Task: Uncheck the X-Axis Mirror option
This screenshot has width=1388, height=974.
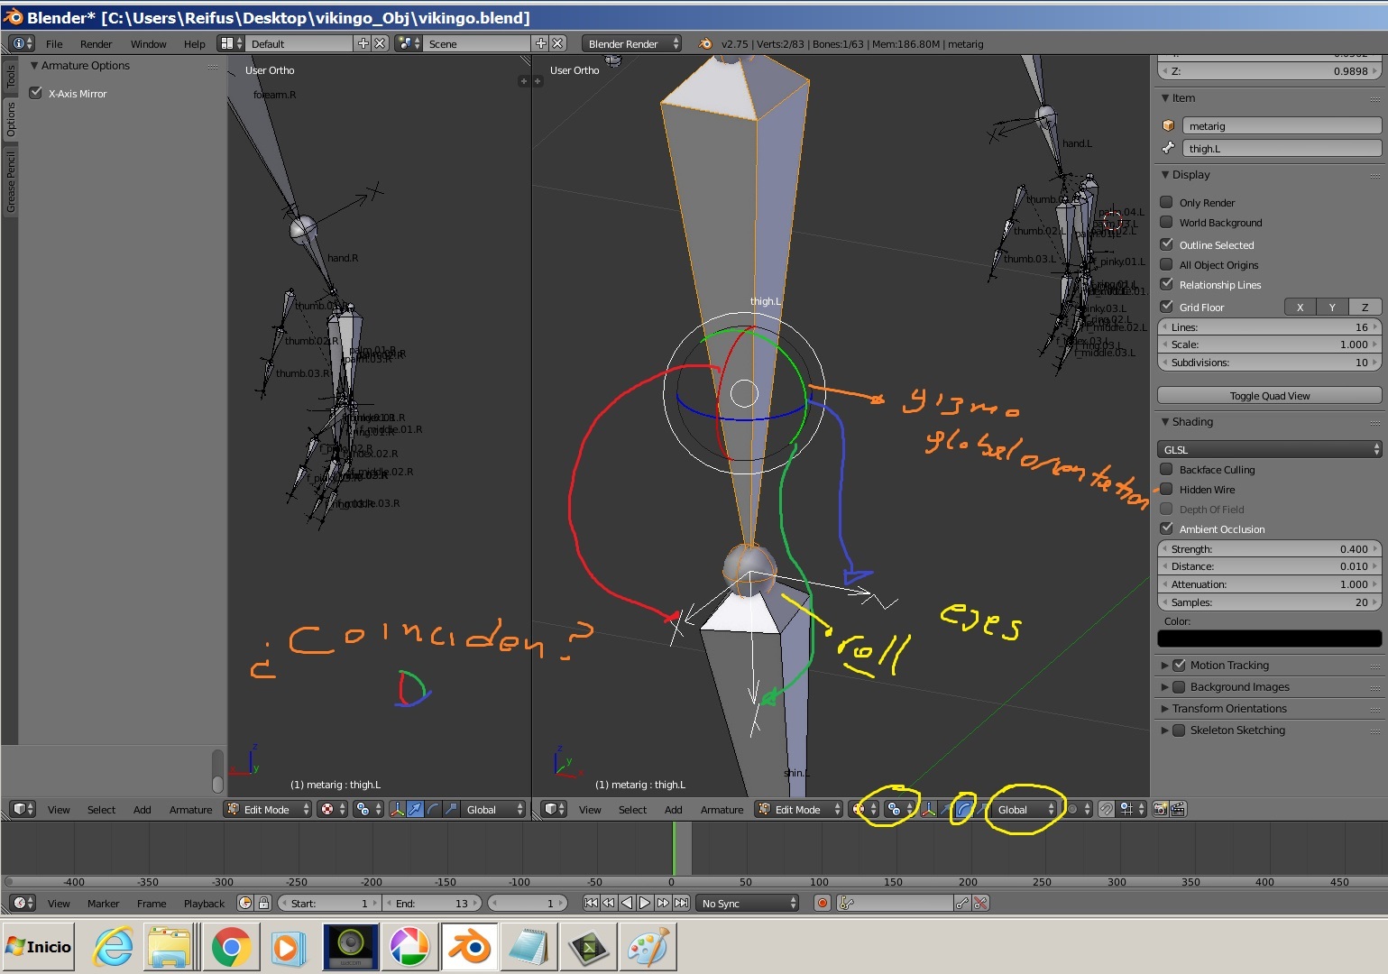Action: pyautogui.click(x=36, y=93)
